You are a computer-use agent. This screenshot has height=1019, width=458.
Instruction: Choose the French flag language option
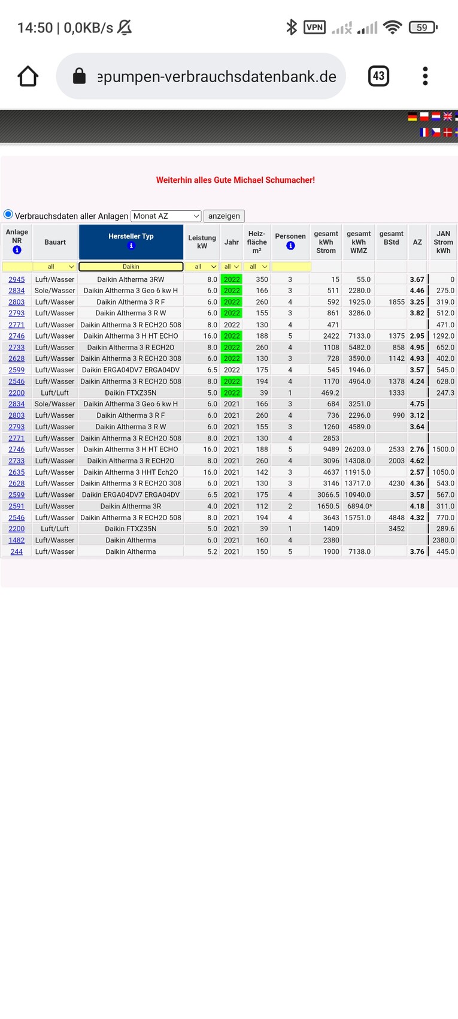424,132
